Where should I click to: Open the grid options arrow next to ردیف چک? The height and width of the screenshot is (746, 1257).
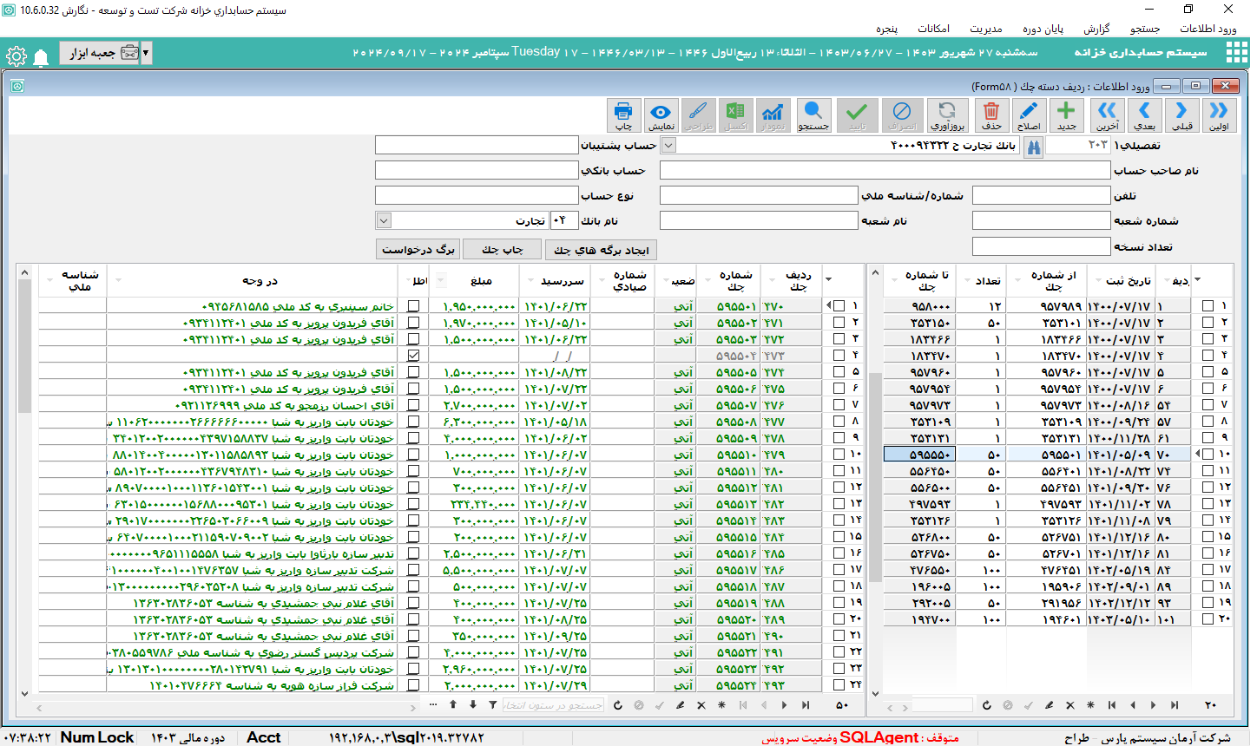point(829,279)
